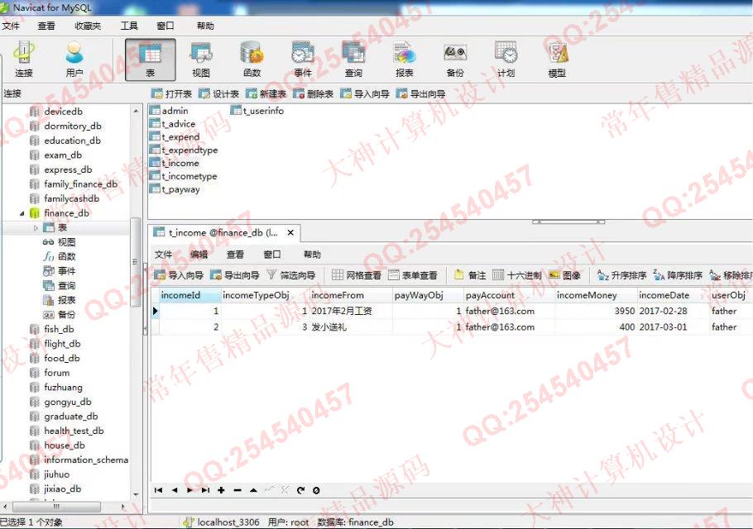Select 备份 node under finance_db

tap(66, 315)
